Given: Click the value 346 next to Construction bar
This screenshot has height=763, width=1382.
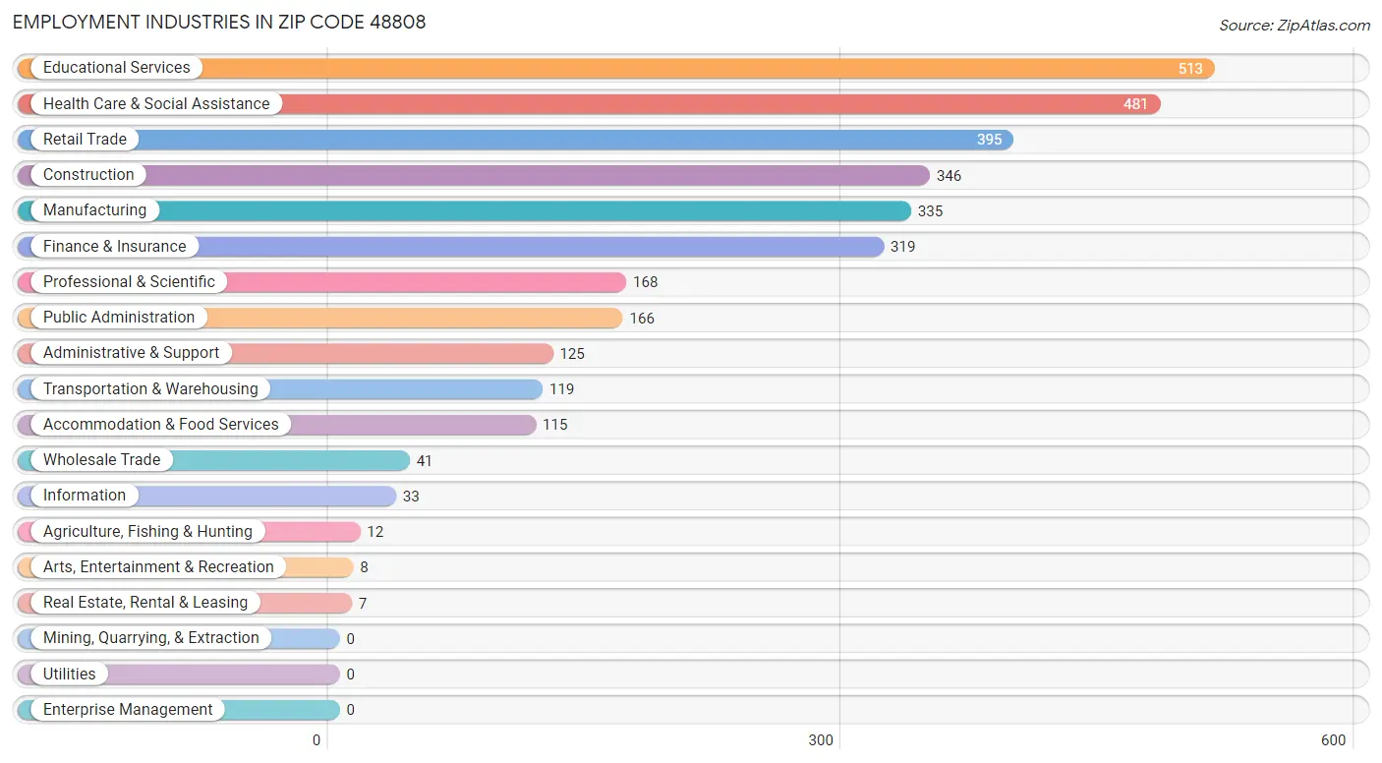Looking at the screenshot, I should click(949, 176).
